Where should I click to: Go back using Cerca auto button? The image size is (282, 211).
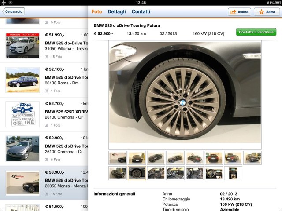click(13, 12)
